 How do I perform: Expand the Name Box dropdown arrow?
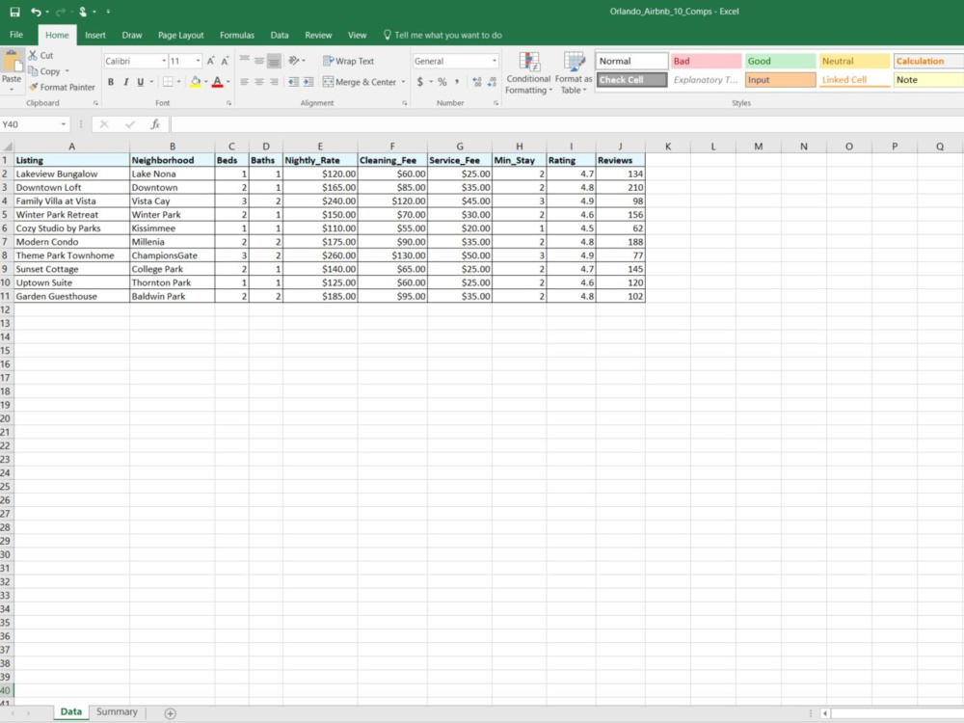click(64, 124)
